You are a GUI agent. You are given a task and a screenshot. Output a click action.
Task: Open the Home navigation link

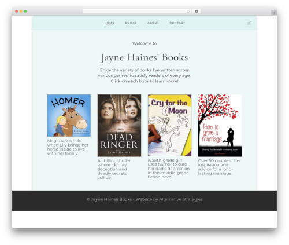(109, 23)
